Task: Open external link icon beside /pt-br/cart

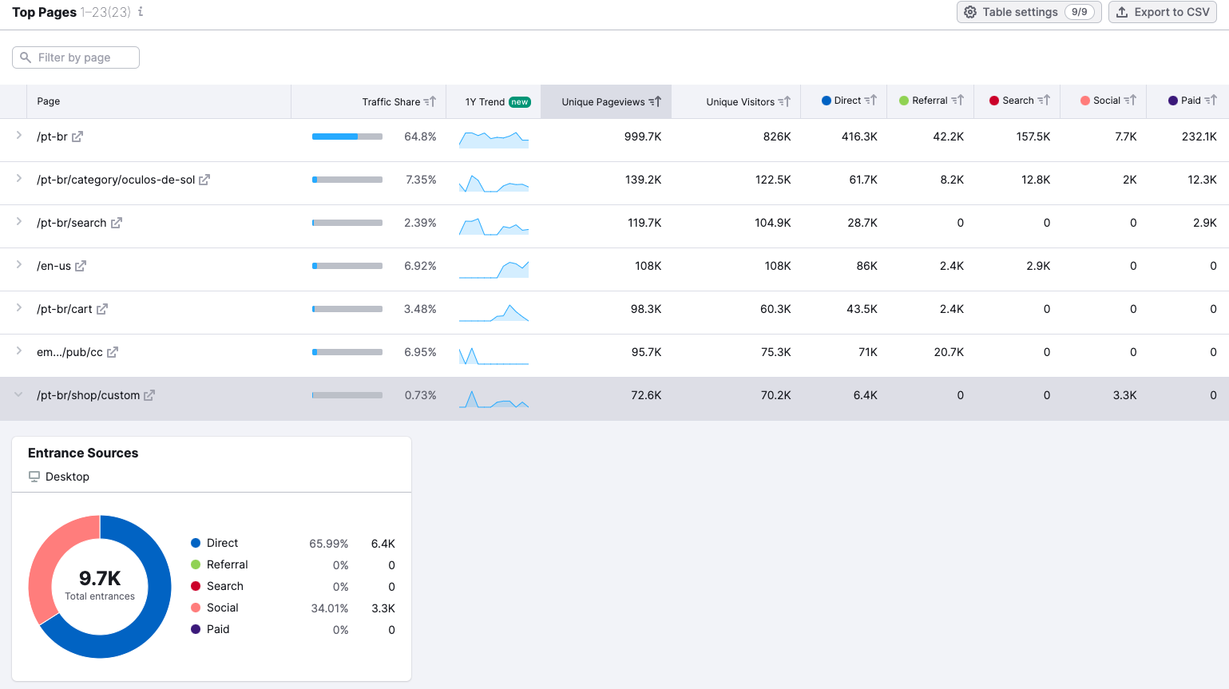Action: [x=102, y=309]
